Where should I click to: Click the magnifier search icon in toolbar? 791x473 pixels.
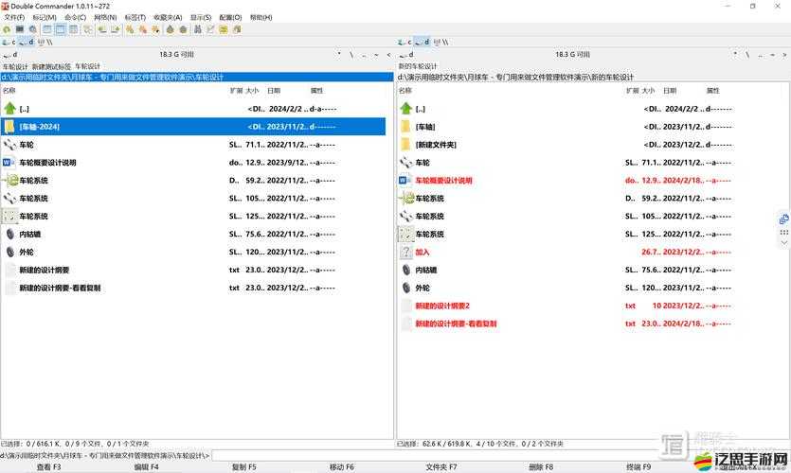tap(33, 29)
